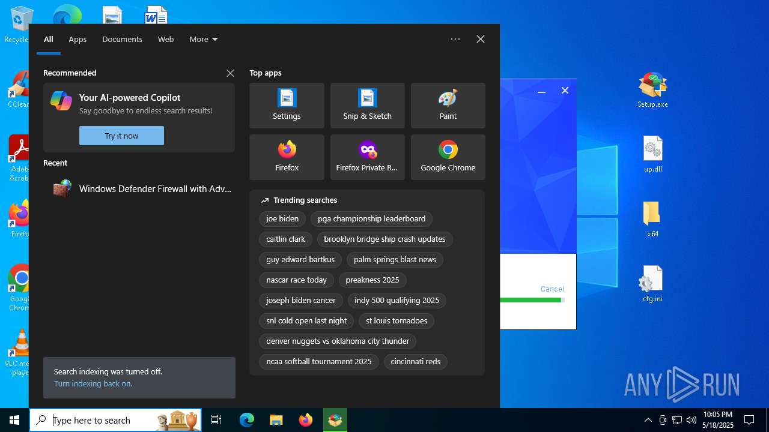Click Turn indexing back on link

[x=93, y=383]
